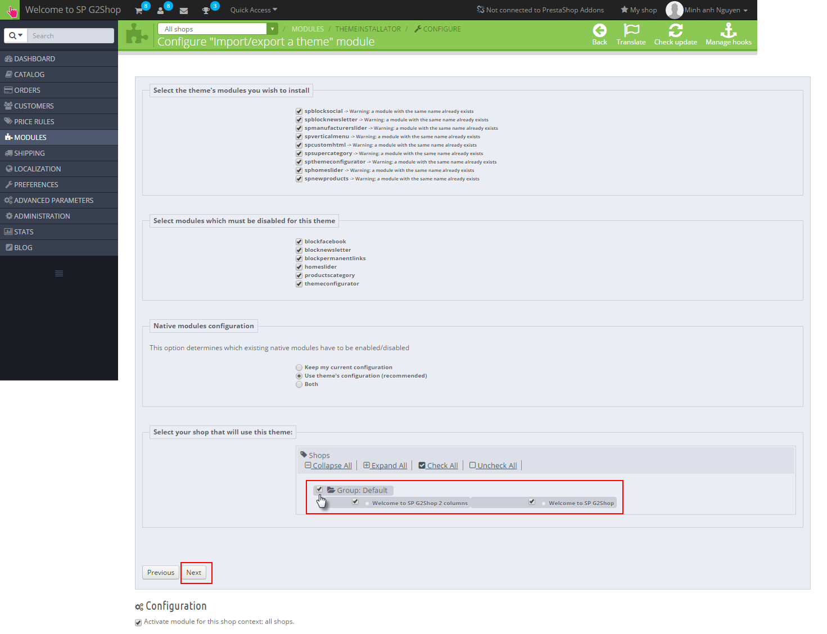827x634 pixels.
Task: Open the Customers menu
Action: click(59, 106)
